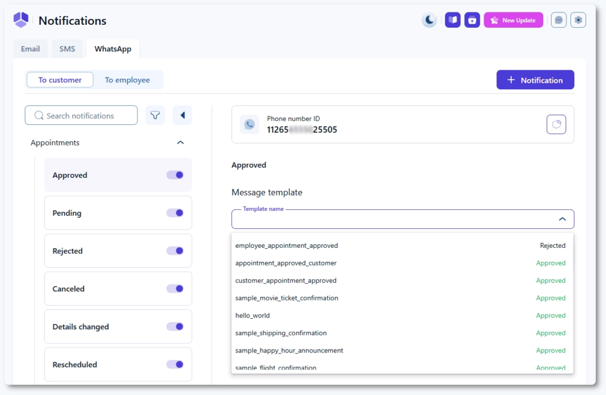Collapse the sidebar with the left arrow icon

pyautogui.click(x=182, y=115)
